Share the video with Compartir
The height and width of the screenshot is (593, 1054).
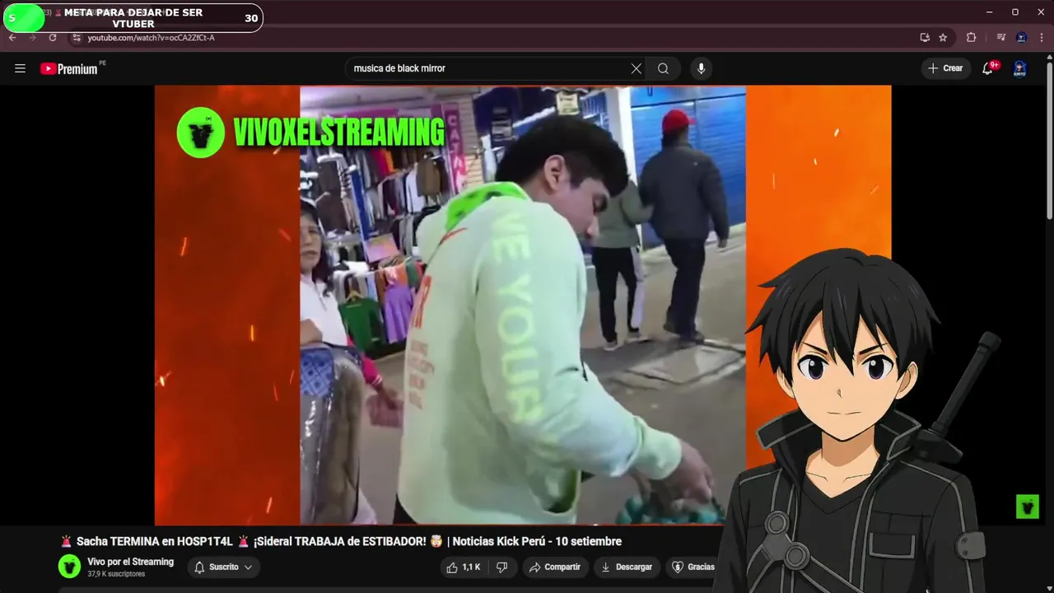(x=555, y=567)
